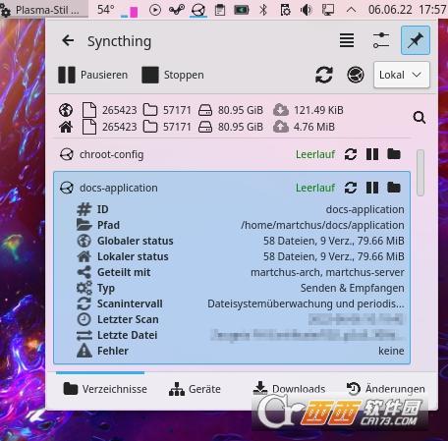Open Syncthing web UI globe icon
Image resolution: width=448 pixels, height=441 pixels.
coord(356,75)
